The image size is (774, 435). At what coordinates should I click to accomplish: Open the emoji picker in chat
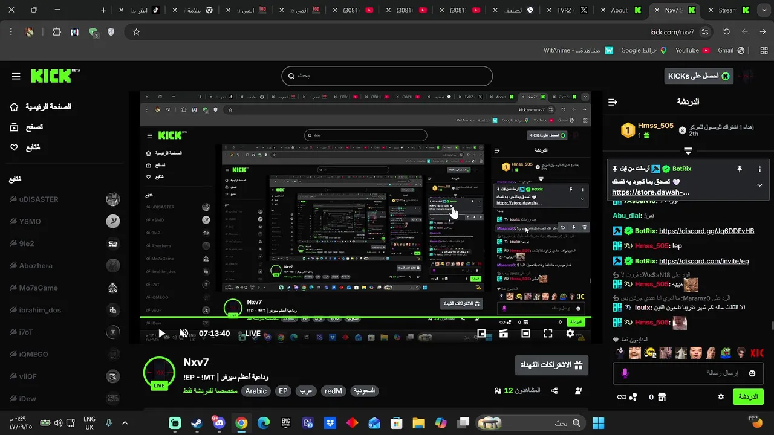752,373
